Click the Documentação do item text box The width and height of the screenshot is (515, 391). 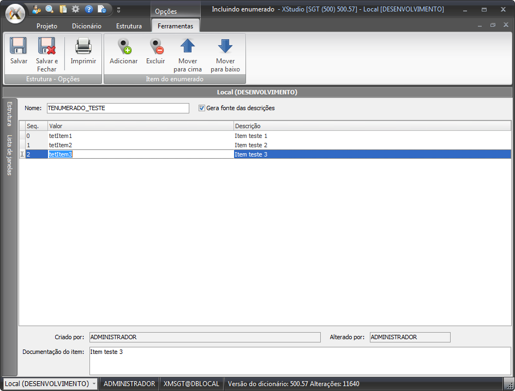[x=300, y=361]
